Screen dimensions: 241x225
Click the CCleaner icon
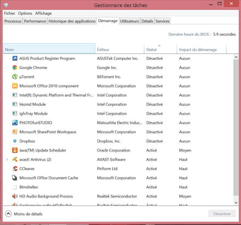[15, 168]
